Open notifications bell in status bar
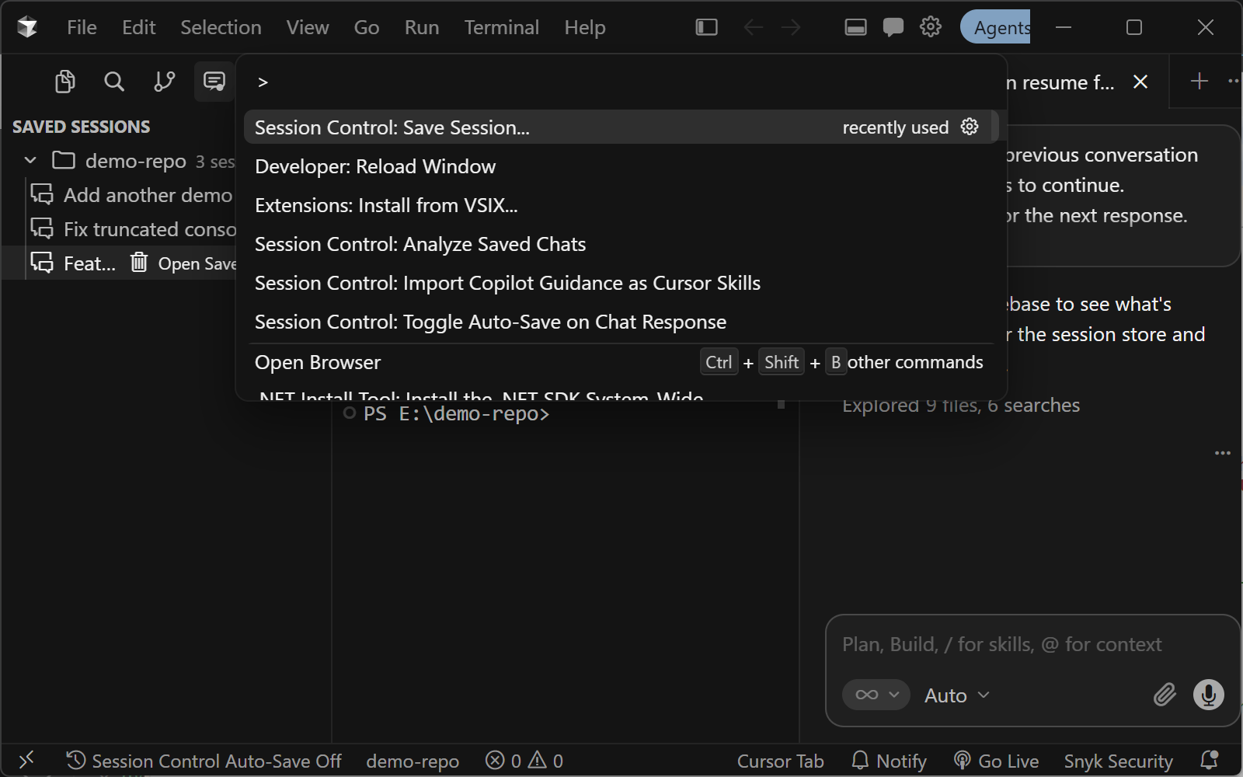This screenshot has height=777, width=1243. pyautogui.click(x=1209, y=760)
